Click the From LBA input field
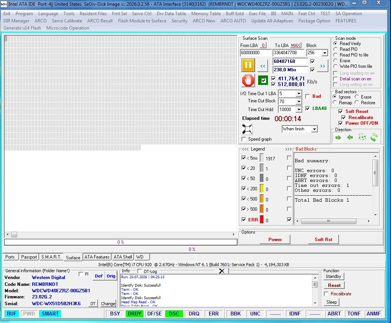This screenshot has width=391, height=323. pos(255,53)
